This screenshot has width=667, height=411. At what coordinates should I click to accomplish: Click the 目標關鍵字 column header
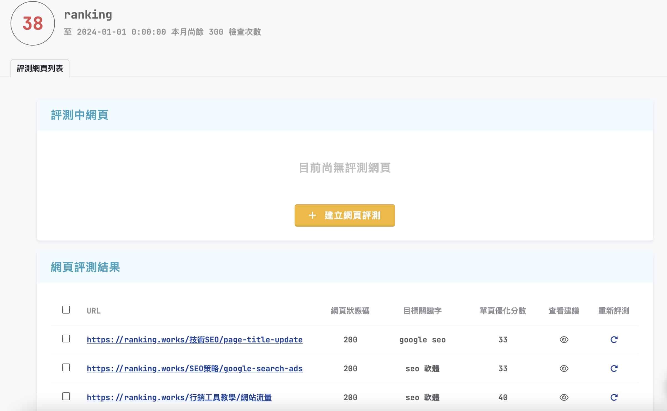422,311
